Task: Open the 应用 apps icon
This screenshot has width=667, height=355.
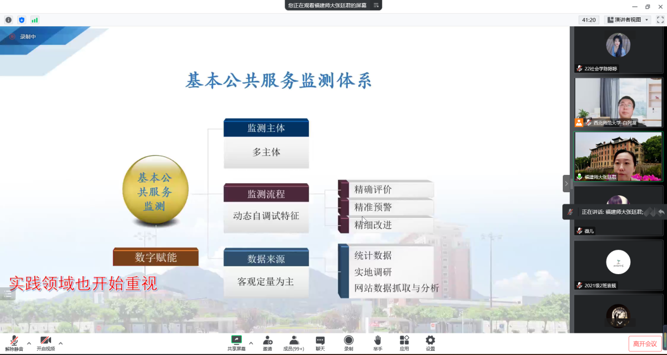Action: point(404,341)
